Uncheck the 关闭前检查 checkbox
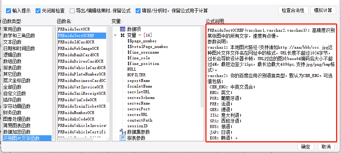The width and height of the screenshot is (341, 153). (x=38, y=11)
